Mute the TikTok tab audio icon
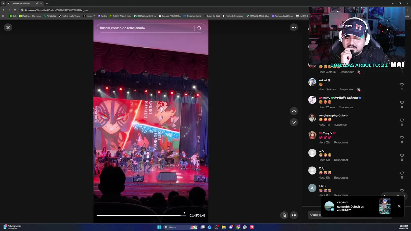Viewport: 411px width, 231px height. pos(37,3)
